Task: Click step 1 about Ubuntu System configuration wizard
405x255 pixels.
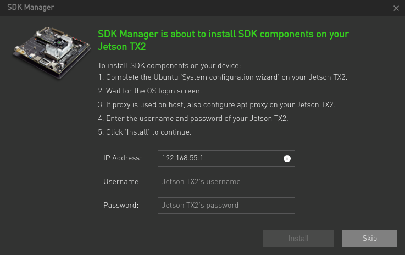Action: pyautogui.click(x=223, y=77)
